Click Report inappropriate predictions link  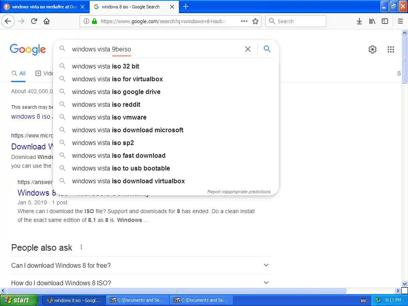(x=239, y=192)
